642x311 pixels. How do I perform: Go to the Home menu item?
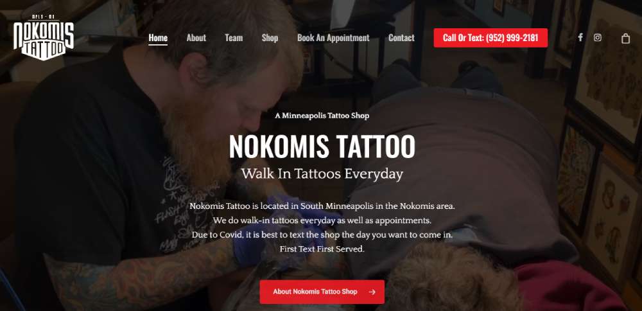158,38
